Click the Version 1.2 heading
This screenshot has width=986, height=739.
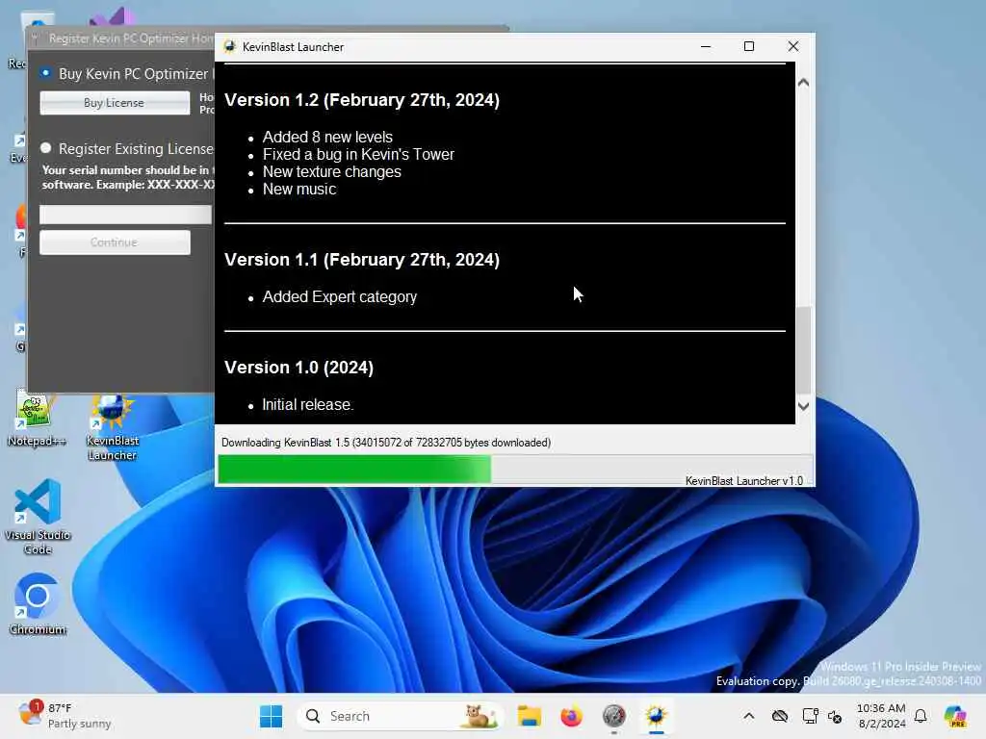(x=362, y=100)
